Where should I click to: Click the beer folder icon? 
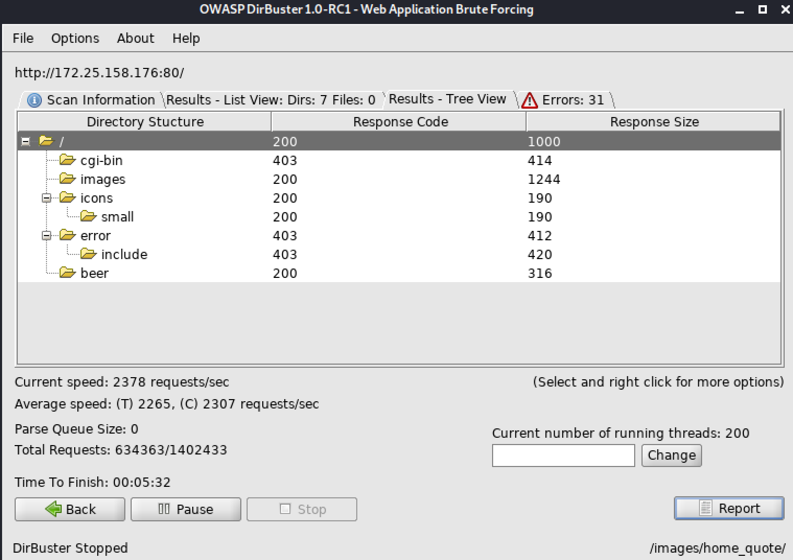tap(67, 273)
